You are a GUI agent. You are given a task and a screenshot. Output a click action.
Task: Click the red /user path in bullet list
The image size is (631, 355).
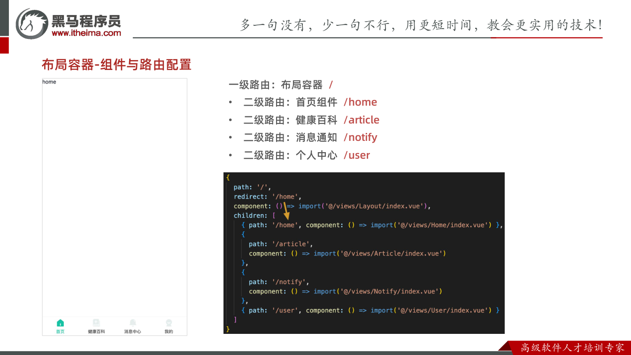click(357, 155)
